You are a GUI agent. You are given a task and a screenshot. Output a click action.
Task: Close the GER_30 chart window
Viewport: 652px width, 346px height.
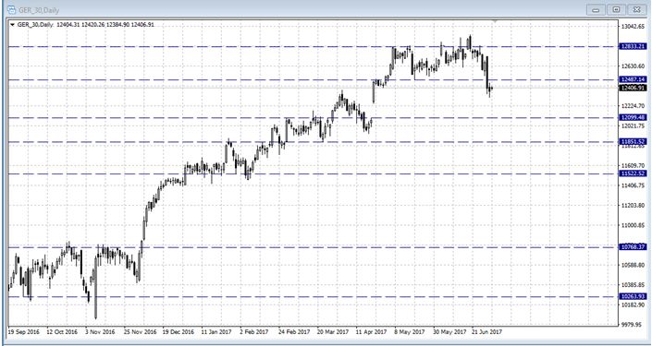point(637,9)
